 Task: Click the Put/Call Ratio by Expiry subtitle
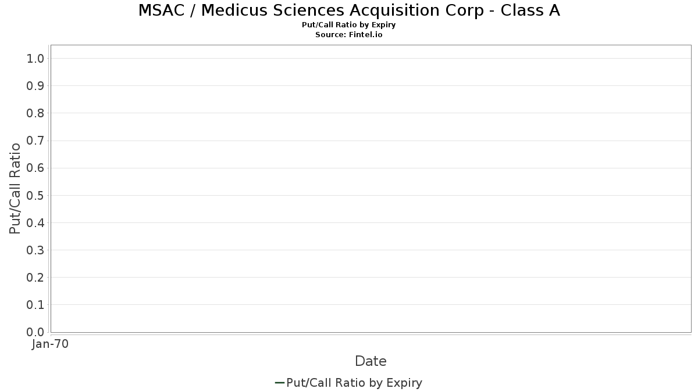(349, 25)
